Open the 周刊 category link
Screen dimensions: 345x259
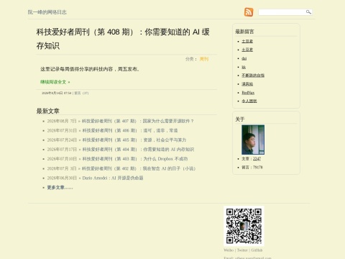(204, 59)
